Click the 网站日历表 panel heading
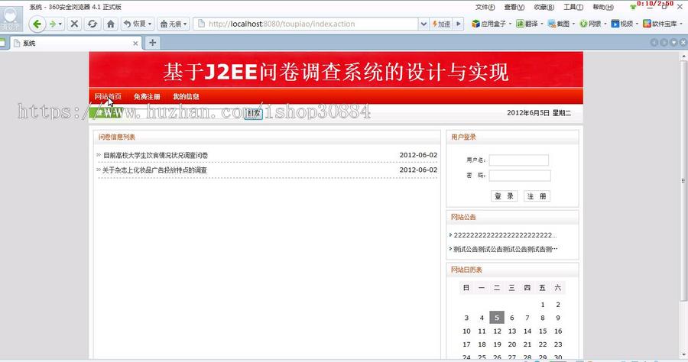Screen dimensions: 688x362 (466, 270)
